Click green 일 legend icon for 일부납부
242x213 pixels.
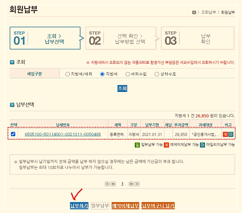click(x=137, y=145)
